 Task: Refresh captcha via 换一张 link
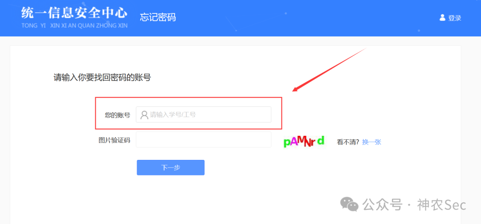point(371,142)
